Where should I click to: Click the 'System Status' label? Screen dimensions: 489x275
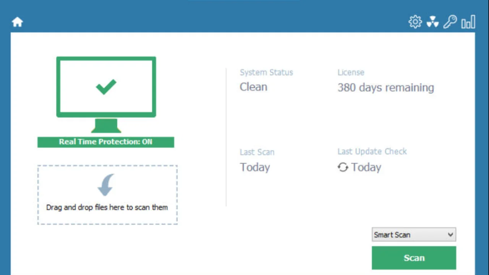tap(266, 72)
